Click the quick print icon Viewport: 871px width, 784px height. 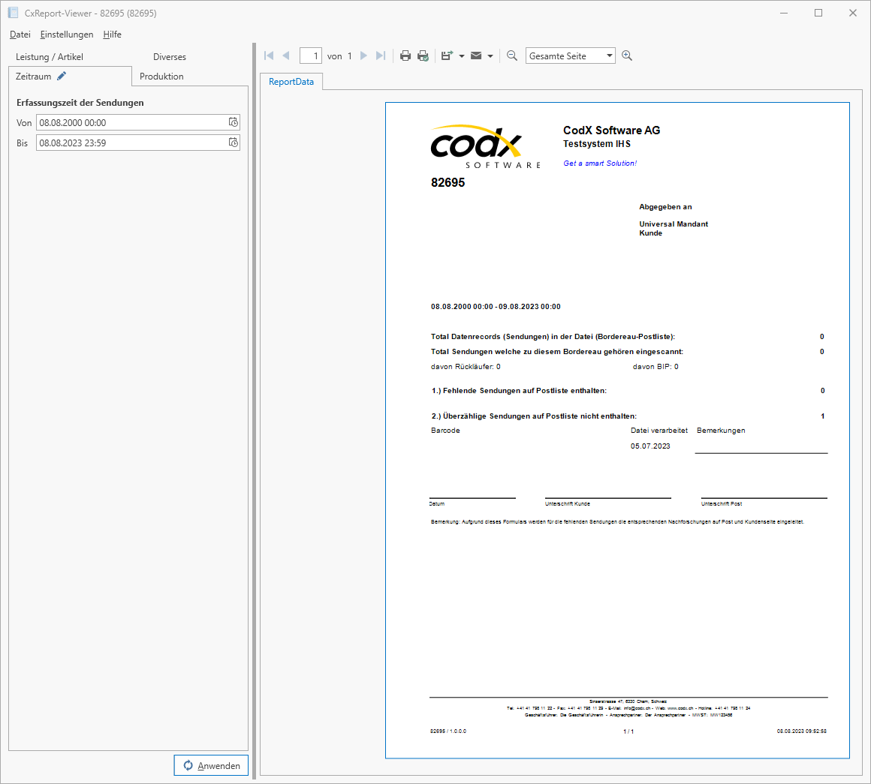[x=423, y=56]
